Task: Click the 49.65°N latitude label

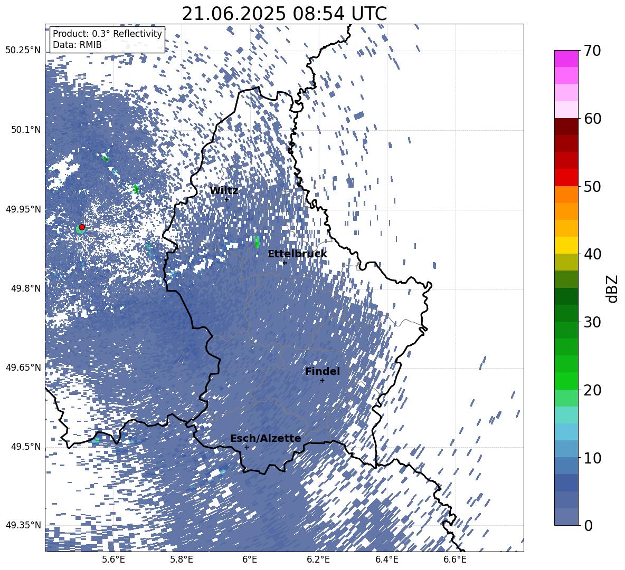Action: pyautogui.click(x=23, y=368)
